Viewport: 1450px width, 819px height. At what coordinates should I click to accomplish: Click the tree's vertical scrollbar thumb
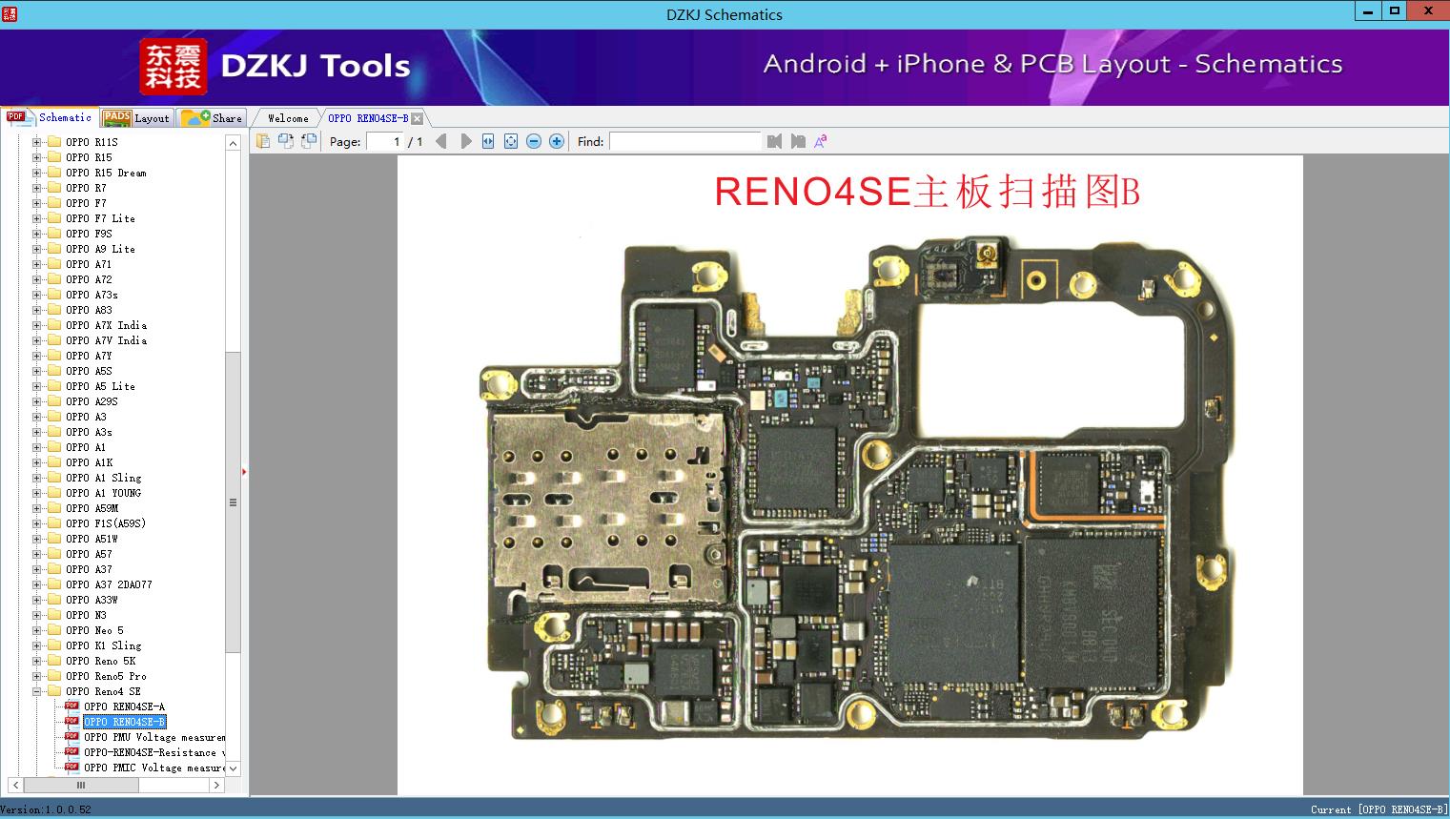(x=233, y=502)
